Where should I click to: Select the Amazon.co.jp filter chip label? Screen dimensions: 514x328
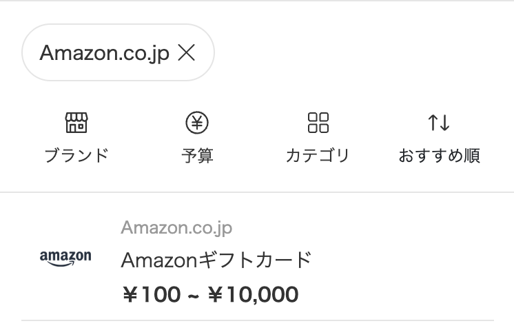point(104,53)
